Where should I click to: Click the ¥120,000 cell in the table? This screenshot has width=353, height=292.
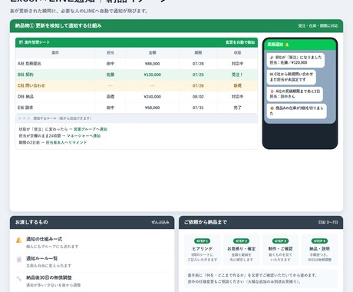pyautogui.click(x=153, y=75)
